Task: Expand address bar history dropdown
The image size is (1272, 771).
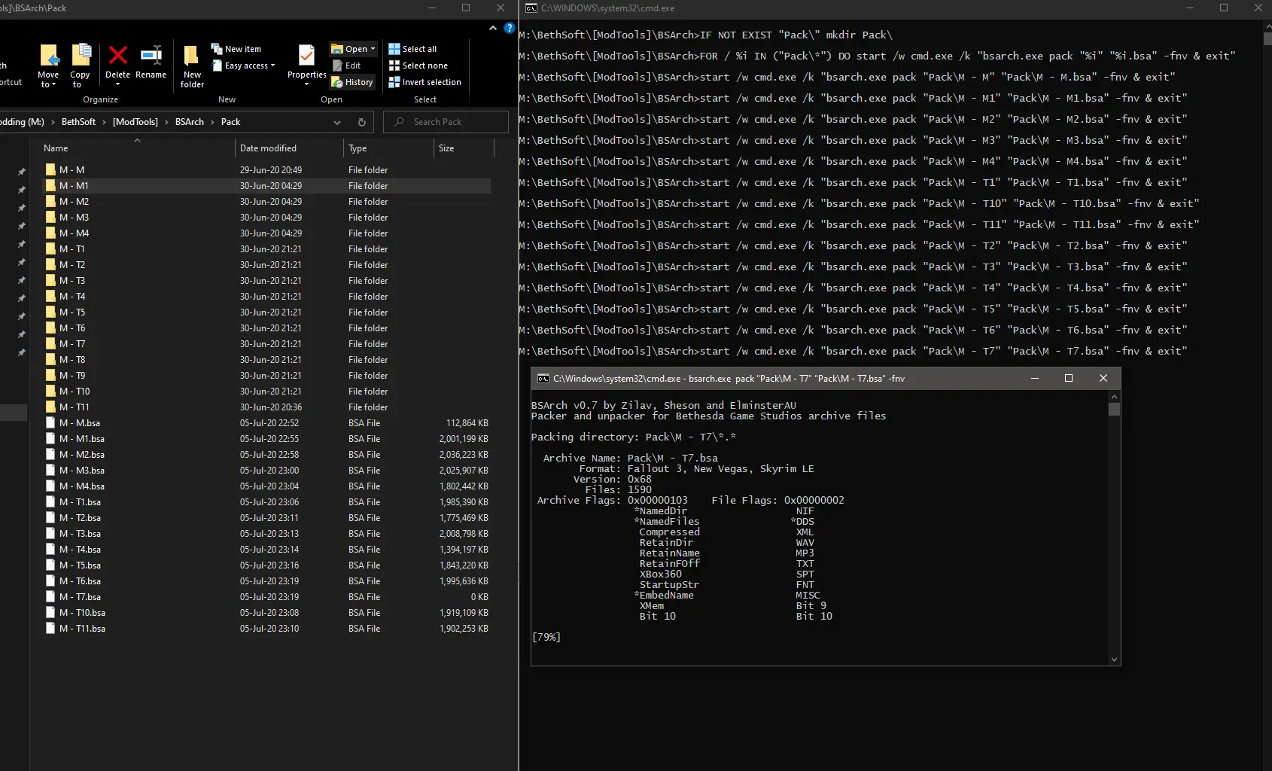Action: pyautogui.click(x=337, y=122)
